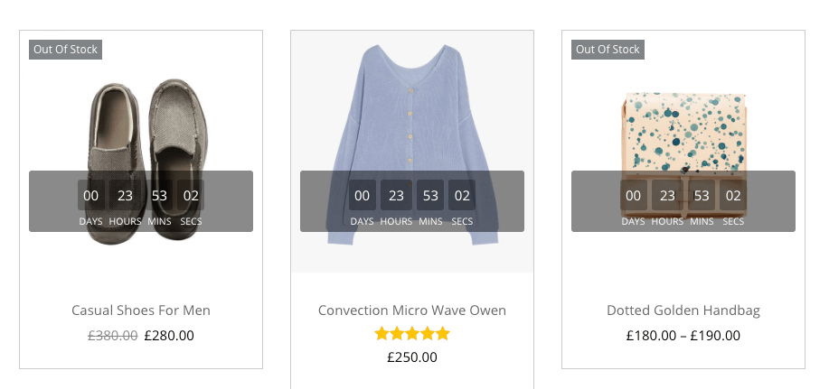829x389 pixels.
Task: Click the cardigan countdown secs box
Action: tap(462, 196)
